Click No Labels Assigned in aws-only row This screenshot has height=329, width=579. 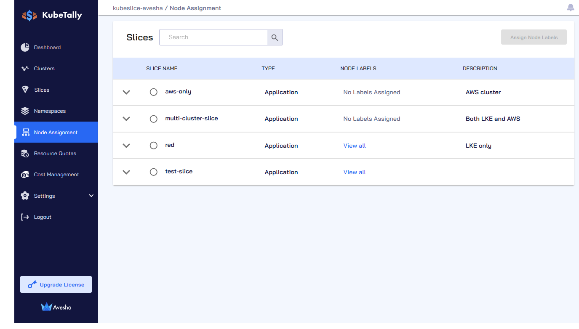[x=372, y=92]
